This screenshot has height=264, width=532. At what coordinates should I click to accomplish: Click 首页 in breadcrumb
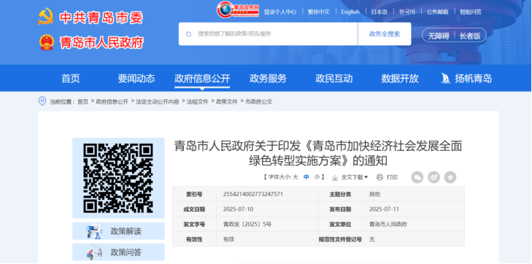(x=82, y=101)
